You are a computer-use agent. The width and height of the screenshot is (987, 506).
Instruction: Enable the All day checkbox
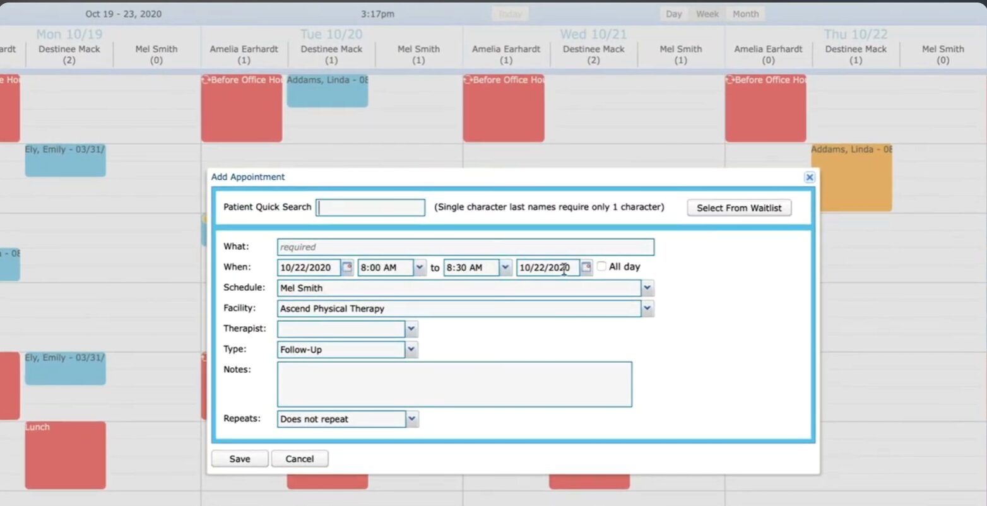point(601,266)
